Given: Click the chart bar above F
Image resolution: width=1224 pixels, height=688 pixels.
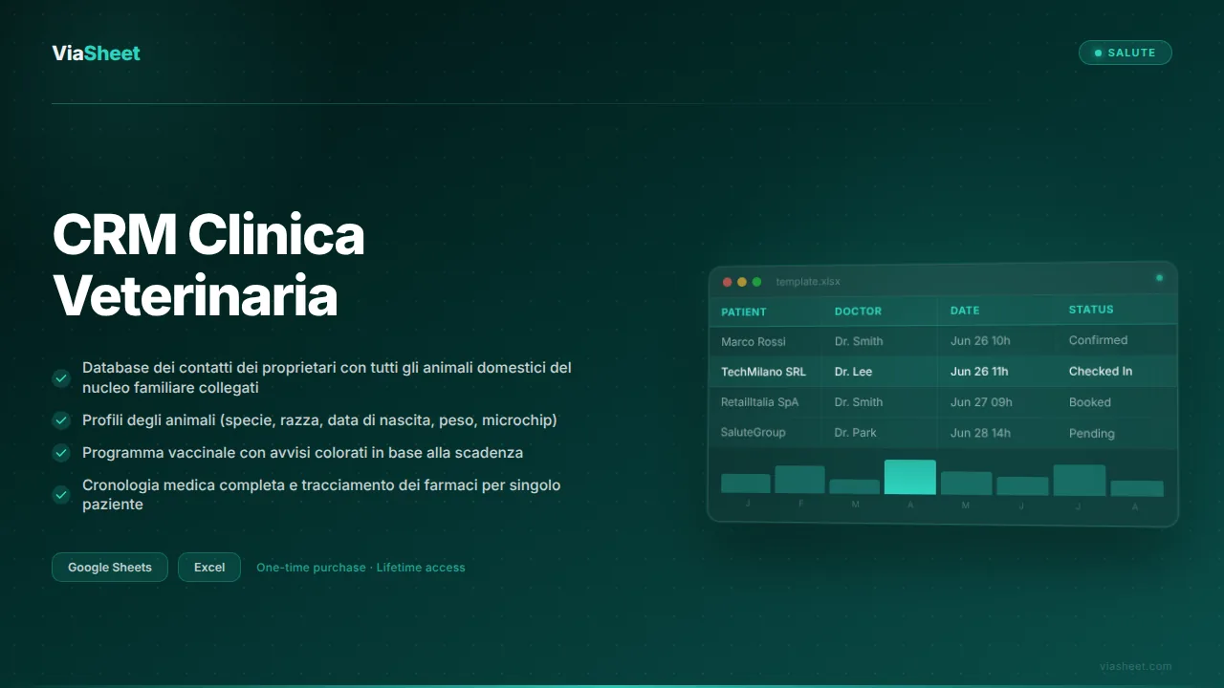Looking at the screenshot, I should pyautogui.click(x=799, y=480).
